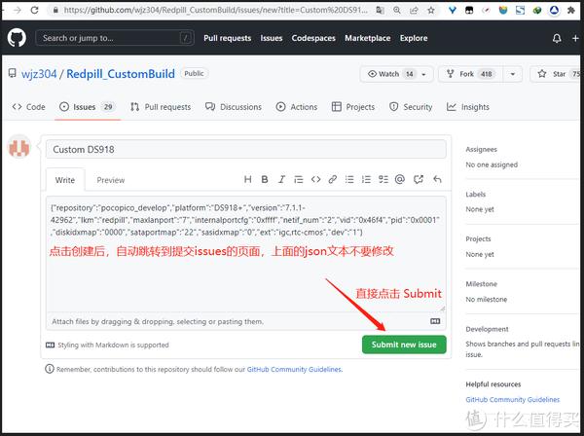Open browser extensions puzzle icon
Viewport: 584px width, 436px height.
point(571,10)
